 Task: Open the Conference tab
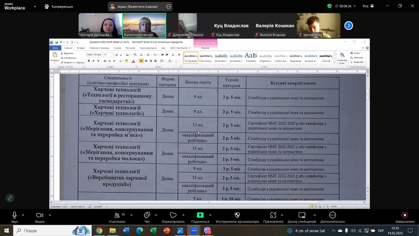point(59,7)
